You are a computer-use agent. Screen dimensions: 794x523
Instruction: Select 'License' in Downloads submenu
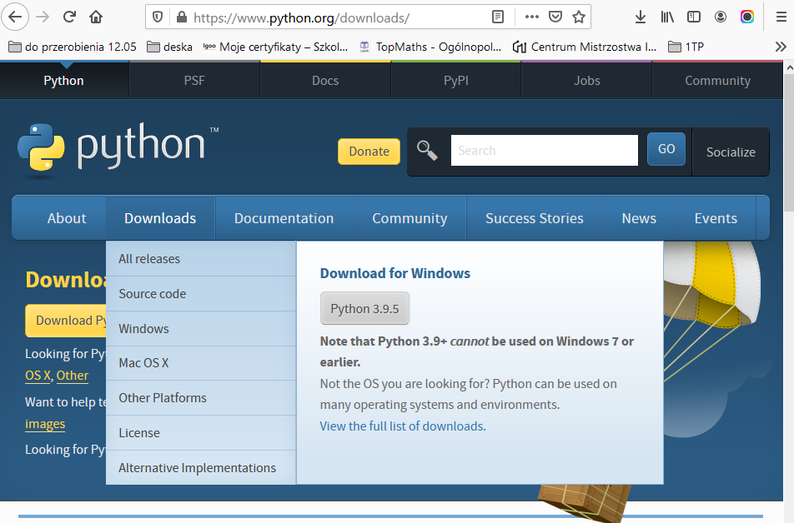coord(201,432)
